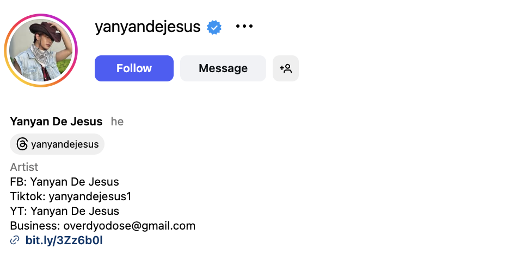Click the Yanyan De Jesus display name
The width and height of the screenshot is (516, 254).
click(x=56, y=121)
